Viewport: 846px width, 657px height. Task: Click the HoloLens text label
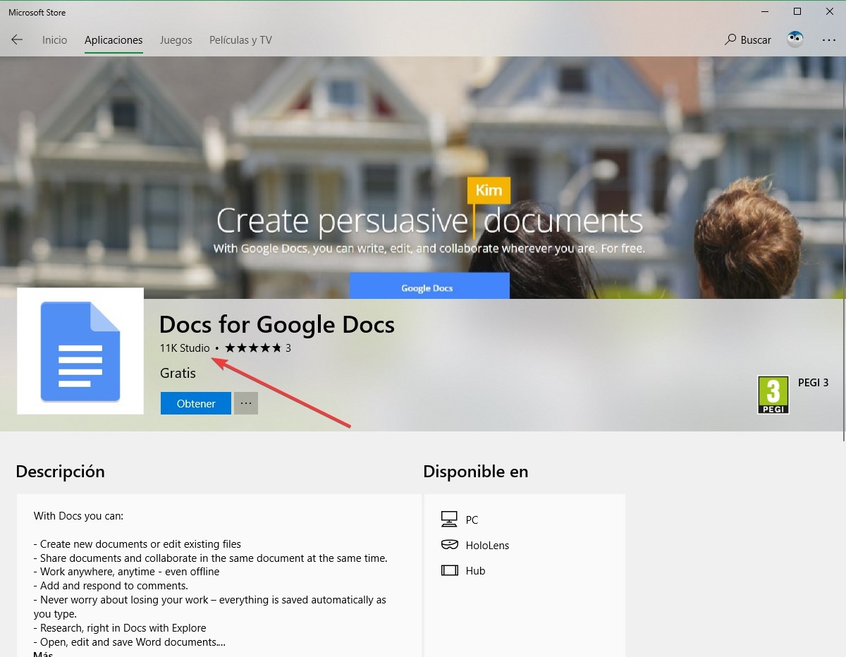click(487, 545)
